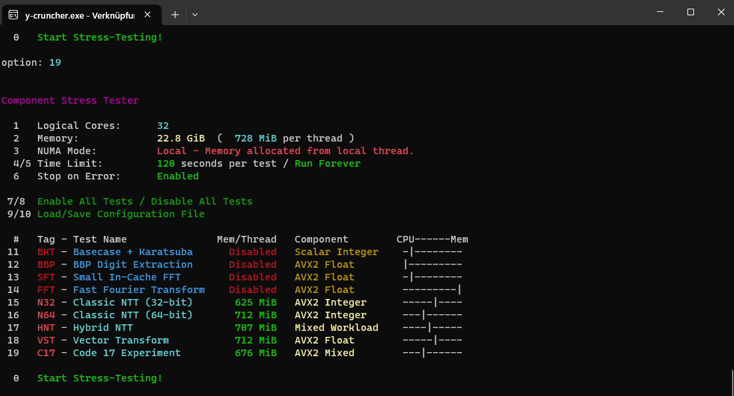
Task: Click 'Classic NTT (32-bit)' test name
Action: [133, 302]
